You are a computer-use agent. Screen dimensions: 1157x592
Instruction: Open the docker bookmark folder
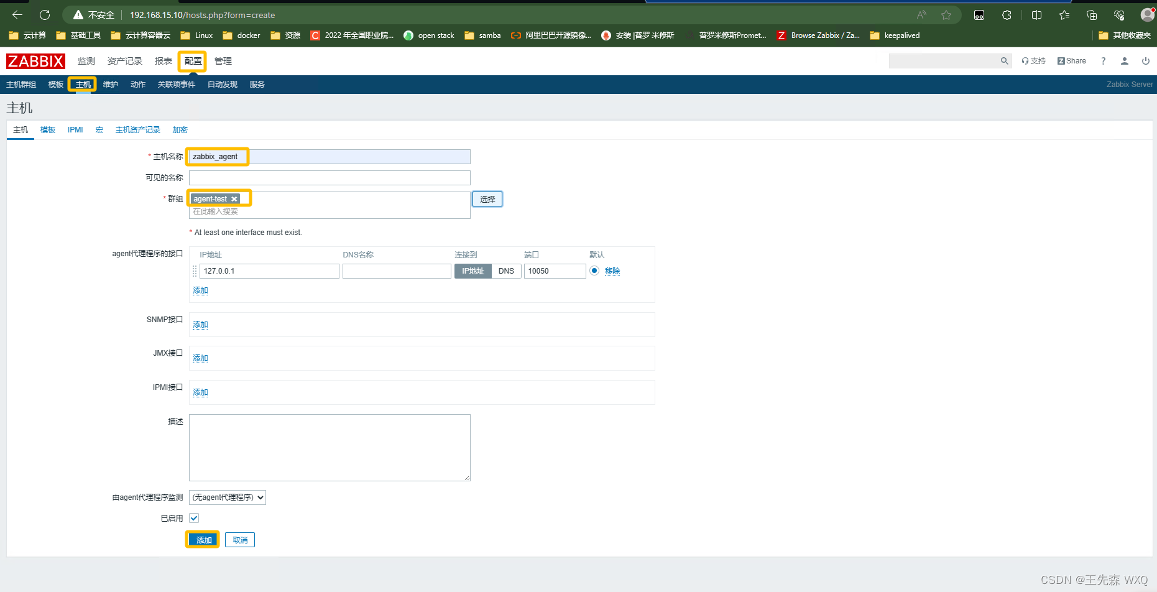(x=241, y=35)
